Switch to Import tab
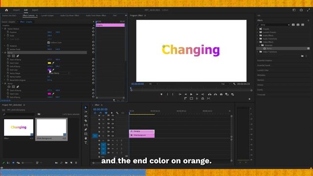Image resolution: width=313 pixels, height=176 pixels. [x=16, y=10]
